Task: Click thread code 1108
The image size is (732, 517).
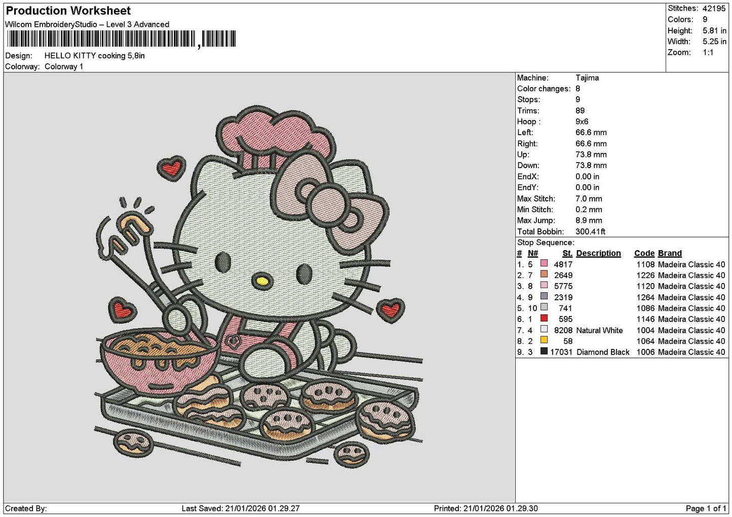Action: click(x=646, y=264)
